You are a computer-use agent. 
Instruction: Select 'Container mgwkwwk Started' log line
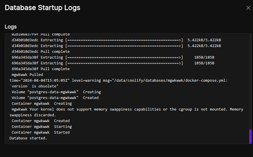41,132
